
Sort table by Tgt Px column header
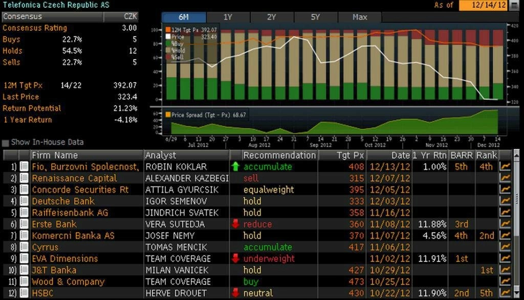[342, 155]
